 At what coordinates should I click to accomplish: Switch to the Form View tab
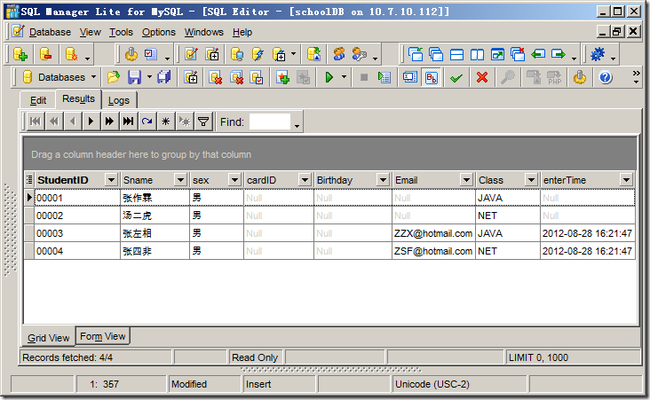pyautogui.click(x=103, y=336)
